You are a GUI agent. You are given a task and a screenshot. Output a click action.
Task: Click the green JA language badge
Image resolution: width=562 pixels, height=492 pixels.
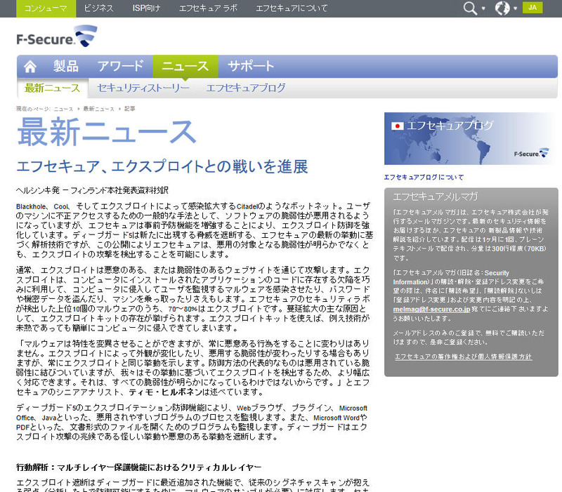[x=532, y=8]
